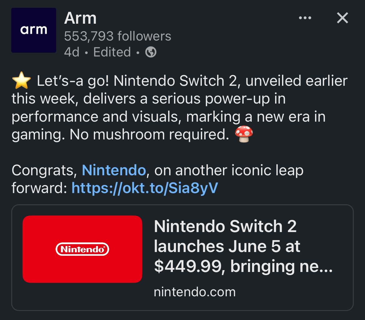Click the nintendo.com domain label
Screen dimensions: 365x320
[195, 292]
